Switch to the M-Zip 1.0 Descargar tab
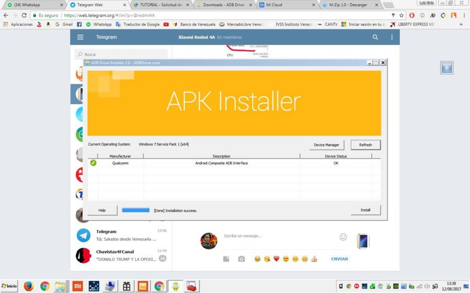470x293 pixels. click(x=350, y=5)
